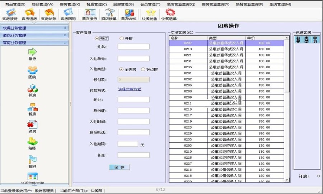The image size is (323, 194).
Task: Open 并房 in the sidebar
Action: tap(32, 91)
